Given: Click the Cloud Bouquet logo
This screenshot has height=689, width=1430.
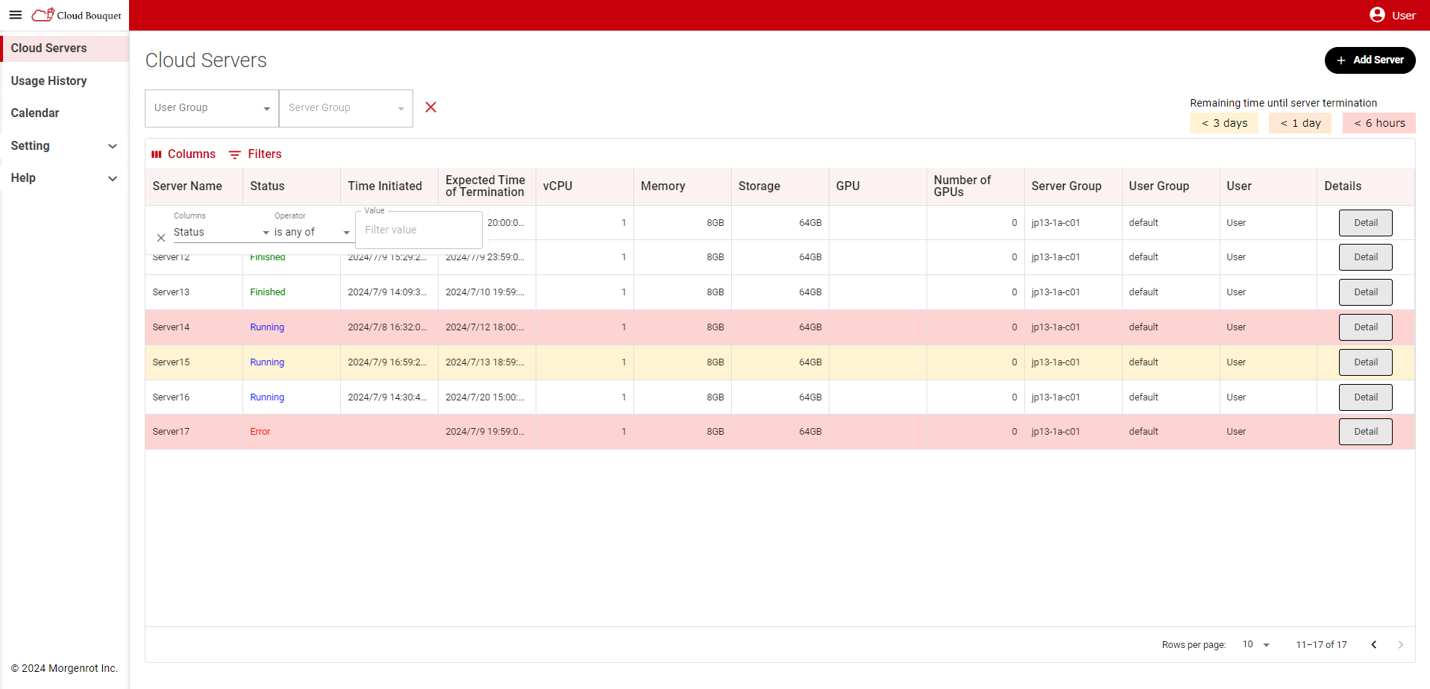Looking at the screenshot, I should [x=76, y=15].
